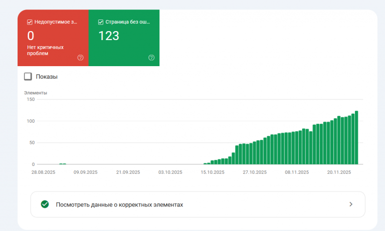The height and width of the screenshot is (231, 385).
Task: Select the green card value '123'
Action: [109, 36]
